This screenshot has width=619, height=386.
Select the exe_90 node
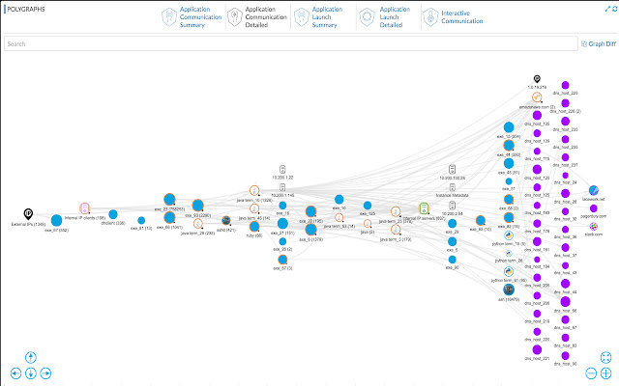coord(453,260)
